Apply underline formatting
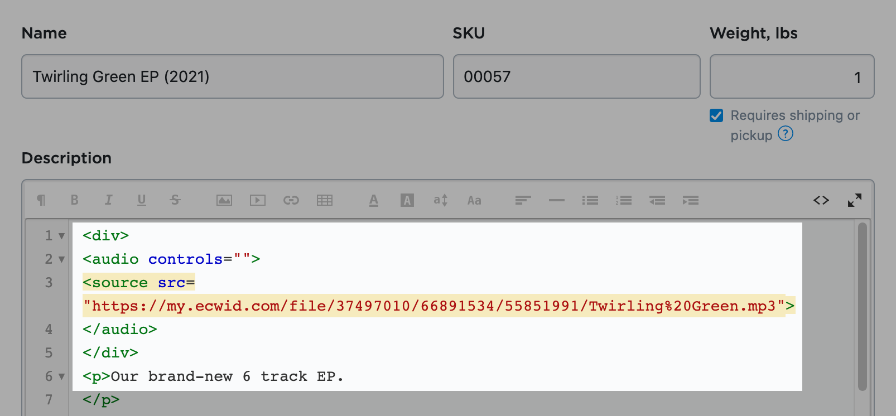896x416 pixels. click(142, 200)
